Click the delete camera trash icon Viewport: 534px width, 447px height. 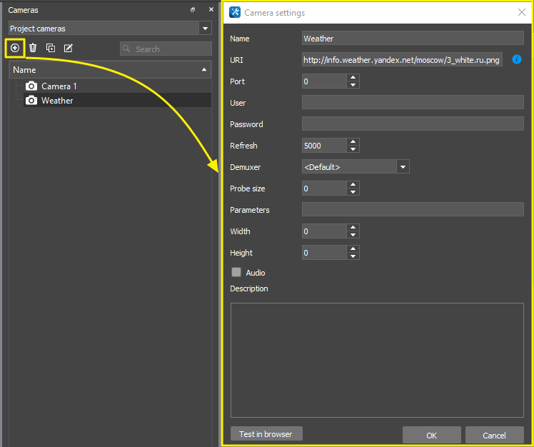tap(33, 48)
